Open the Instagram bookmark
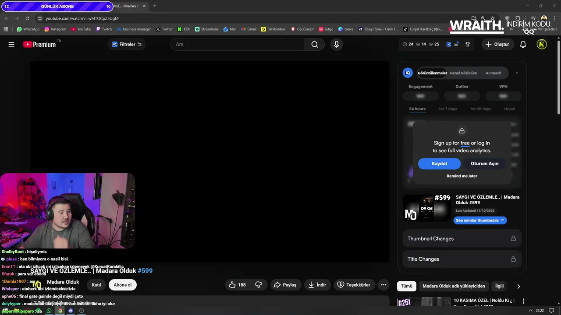This screenshot has height=315, width=561. 55,29
